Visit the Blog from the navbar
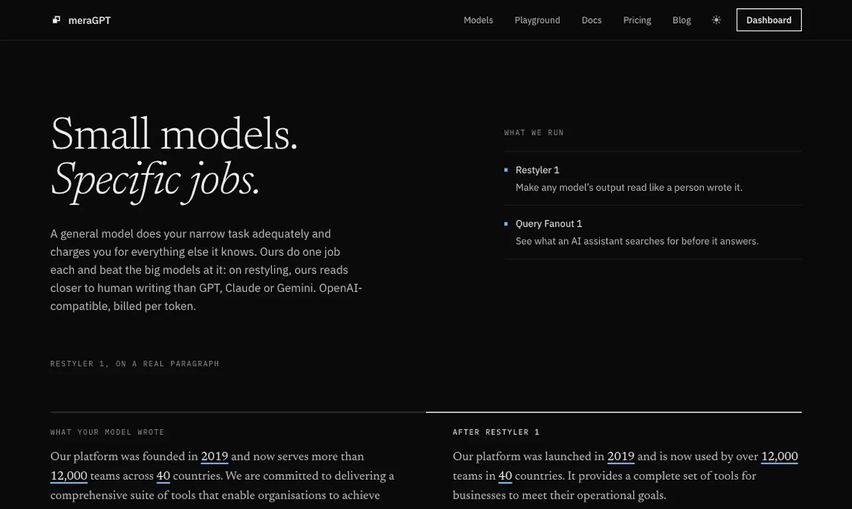 click(x=682, y=20)
